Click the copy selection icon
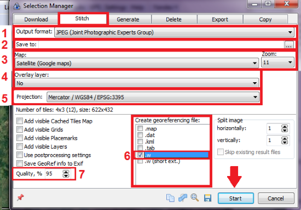301x210 pixels. 170,198
